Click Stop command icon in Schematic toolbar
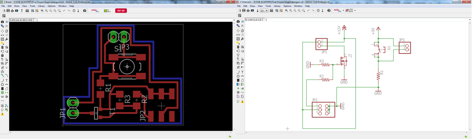Screen dimensions: 472x139 (x=318, y=11)
